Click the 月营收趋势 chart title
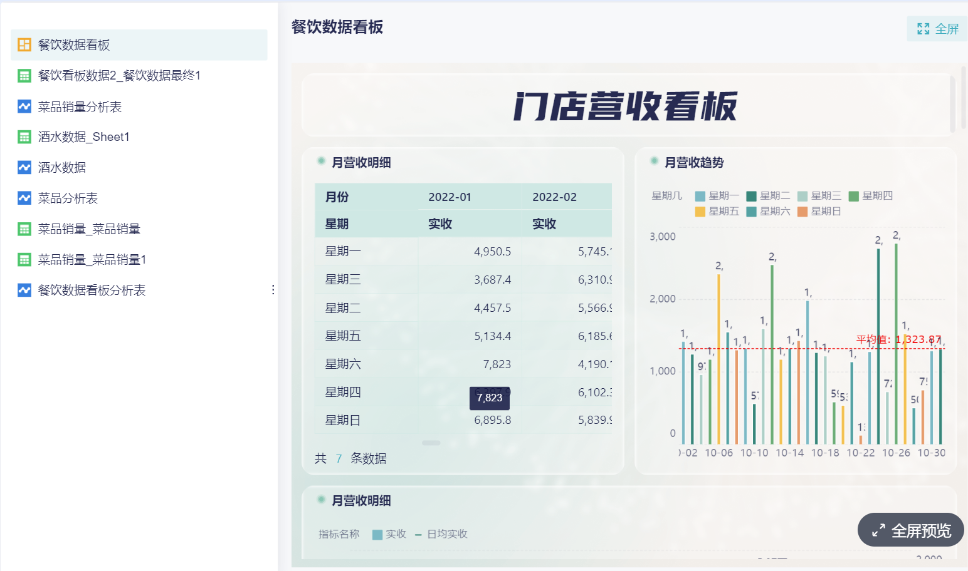 click(694, 163)
